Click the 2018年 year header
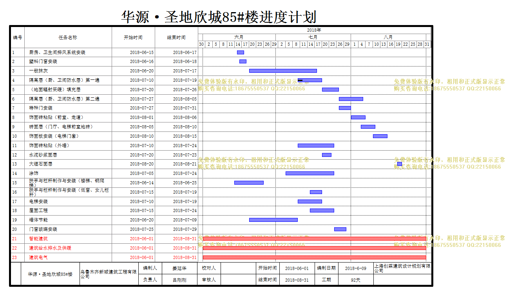This screenshot has width=505, height=295. pos(314,30)
